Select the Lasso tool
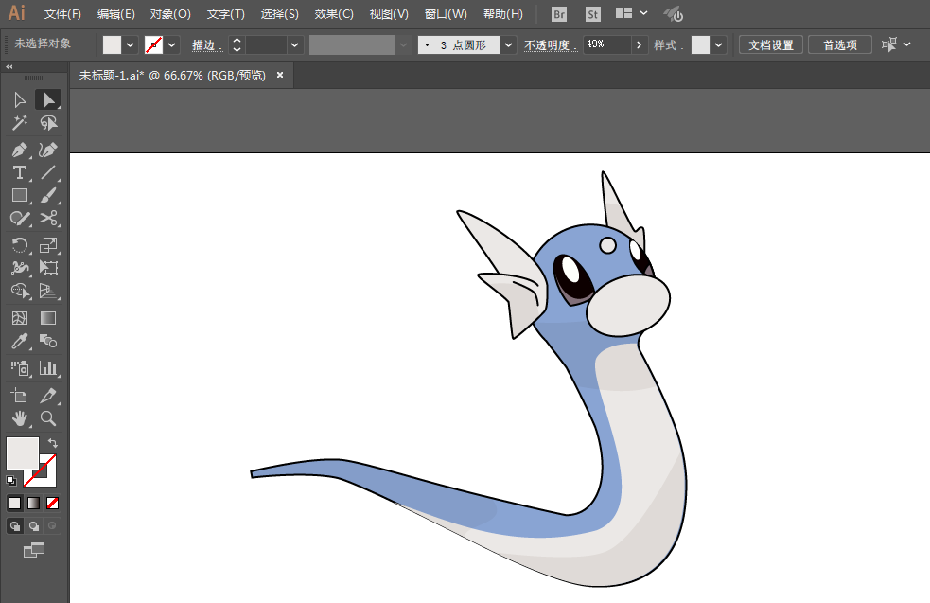This screenshot has height=603, width=930. pos(48,123)
